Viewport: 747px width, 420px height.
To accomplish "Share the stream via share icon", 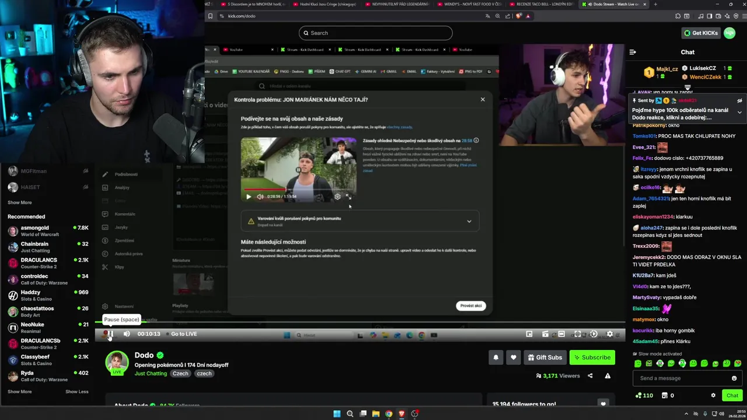I will [x=590, y=376].
